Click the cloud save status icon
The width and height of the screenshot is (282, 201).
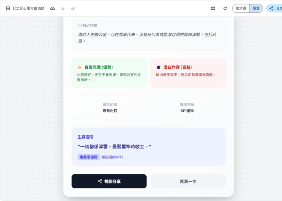pyautogui.click(x=53, y=8)
